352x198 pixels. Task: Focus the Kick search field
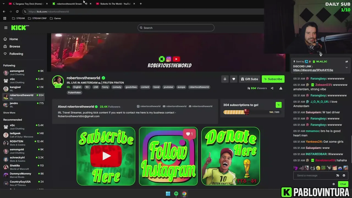[x=176, y=28]
